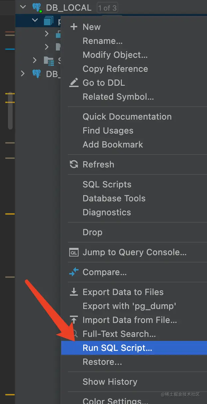Choose Run SQL Script from context menu
Image resolution: width=207 pixels, height=404 pixels.
117,348
